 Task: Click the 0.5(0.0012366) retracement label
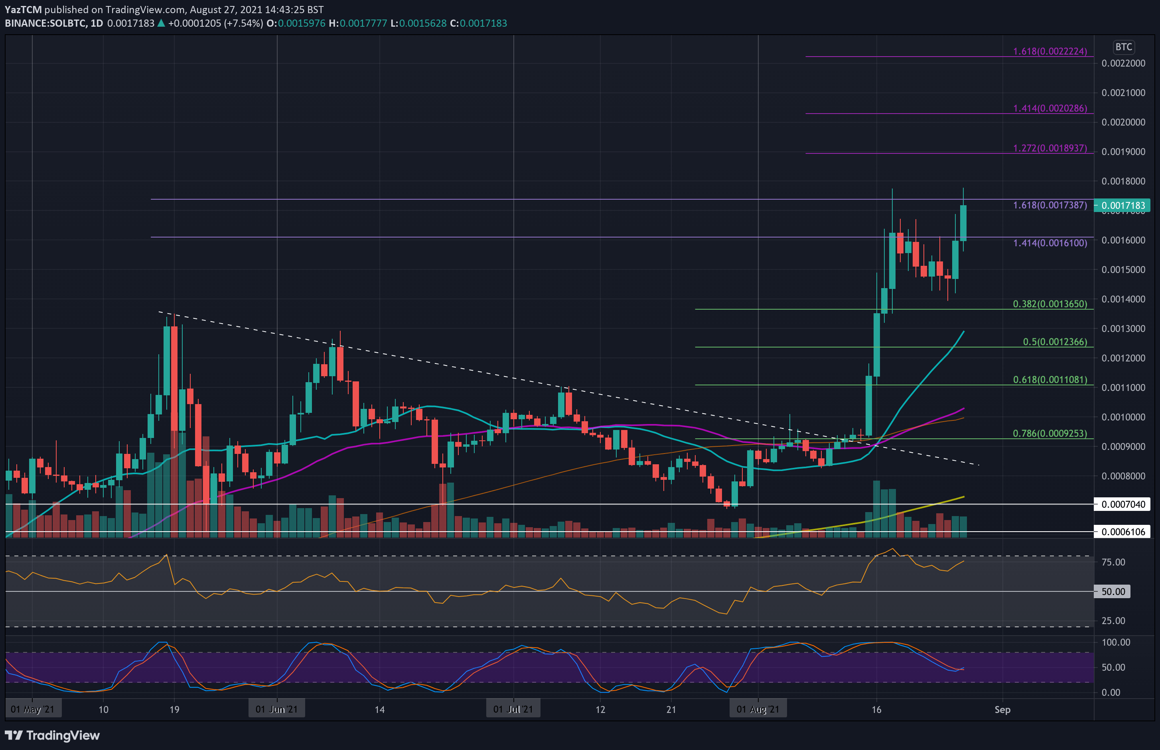[x=1055, y=342]
